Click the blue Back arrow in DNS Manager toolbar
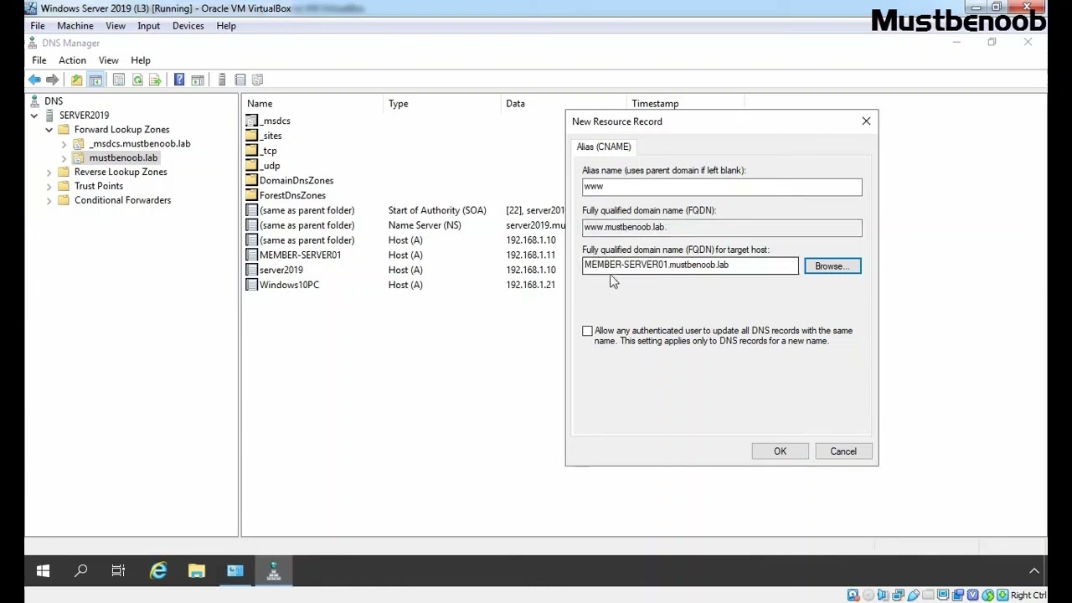 point(34,80)
